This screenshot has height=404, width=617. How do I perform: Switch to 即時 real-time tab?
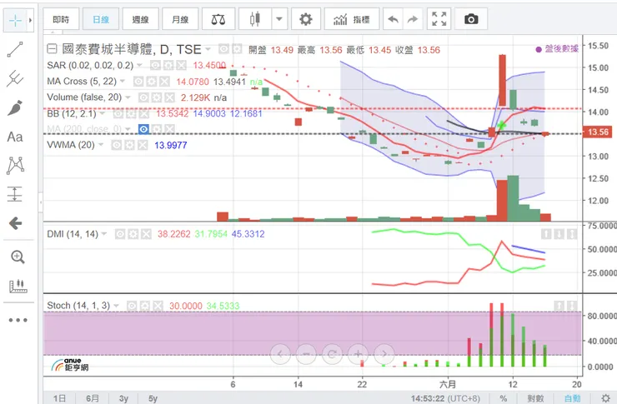61,19
